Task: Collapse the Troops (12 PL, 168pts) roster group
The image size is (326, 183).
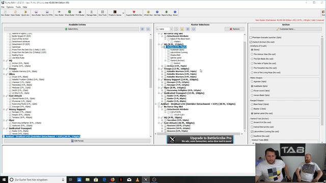Action: (x=159, y=69)
